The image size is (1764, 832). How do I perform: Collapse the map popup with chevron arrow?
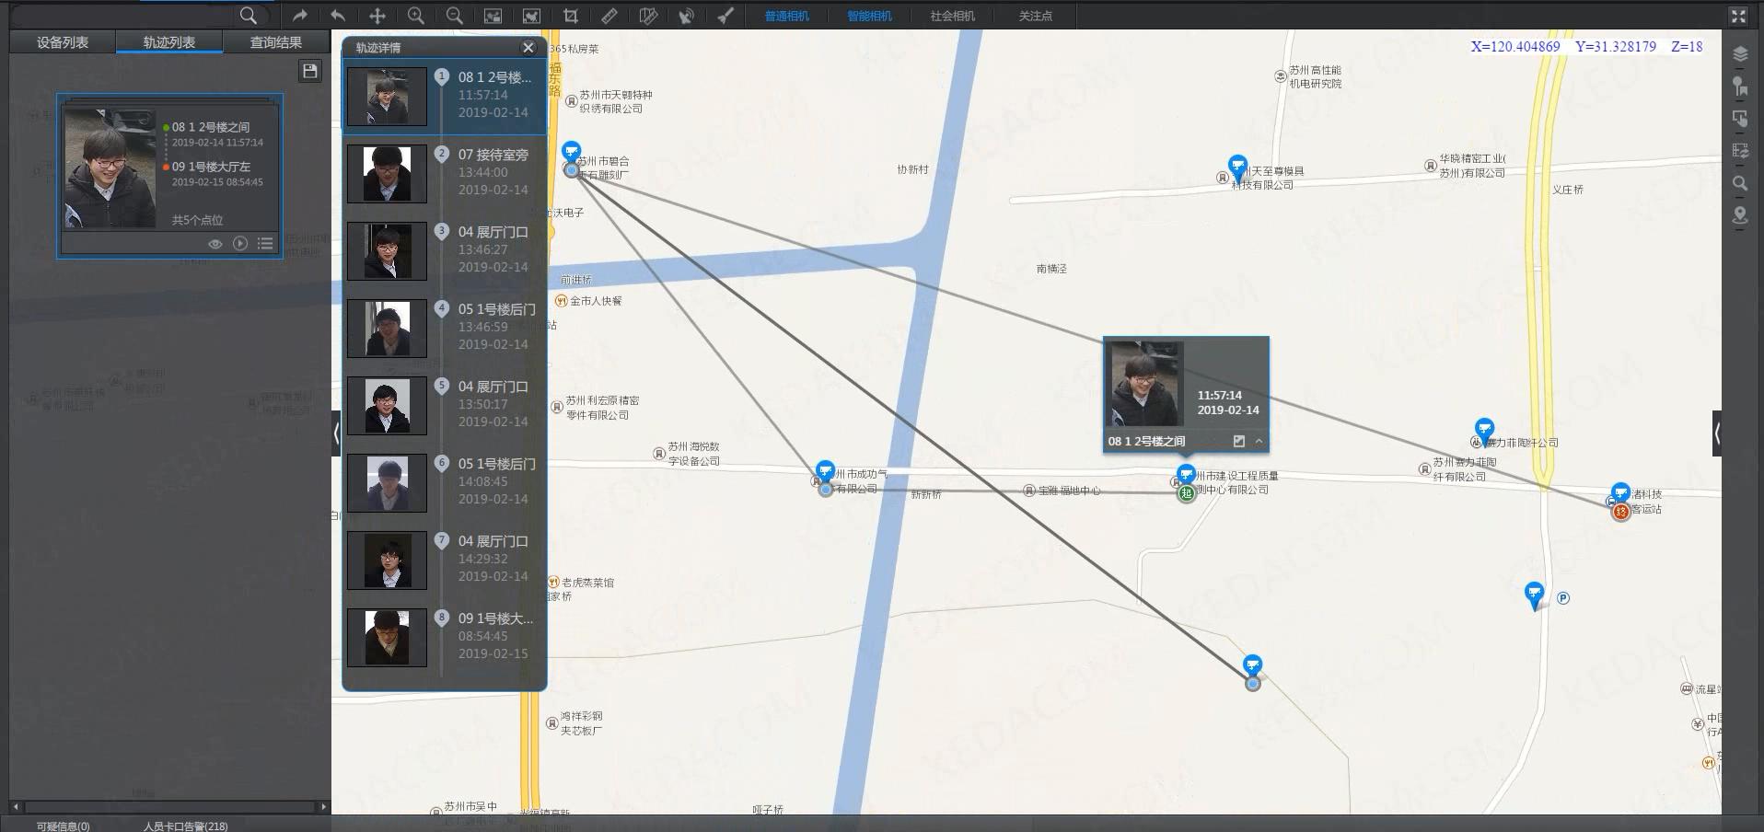click(1259, 442)
